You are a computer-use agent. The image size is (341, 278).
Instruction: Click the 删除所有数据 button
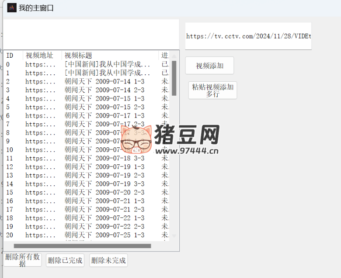point(22,260)
